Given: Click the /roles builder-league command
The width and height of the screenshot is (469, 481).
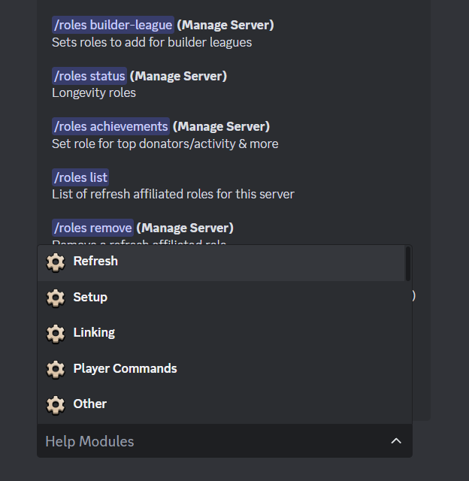Looking at the screenshot, I should point(113,25).
